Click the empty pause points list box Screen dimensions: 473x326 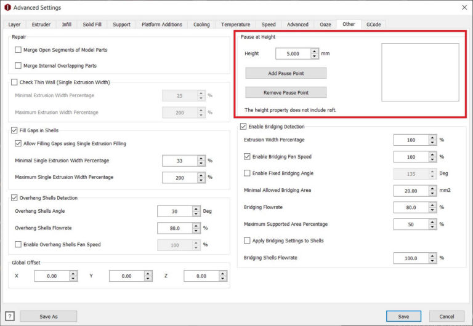420,72
